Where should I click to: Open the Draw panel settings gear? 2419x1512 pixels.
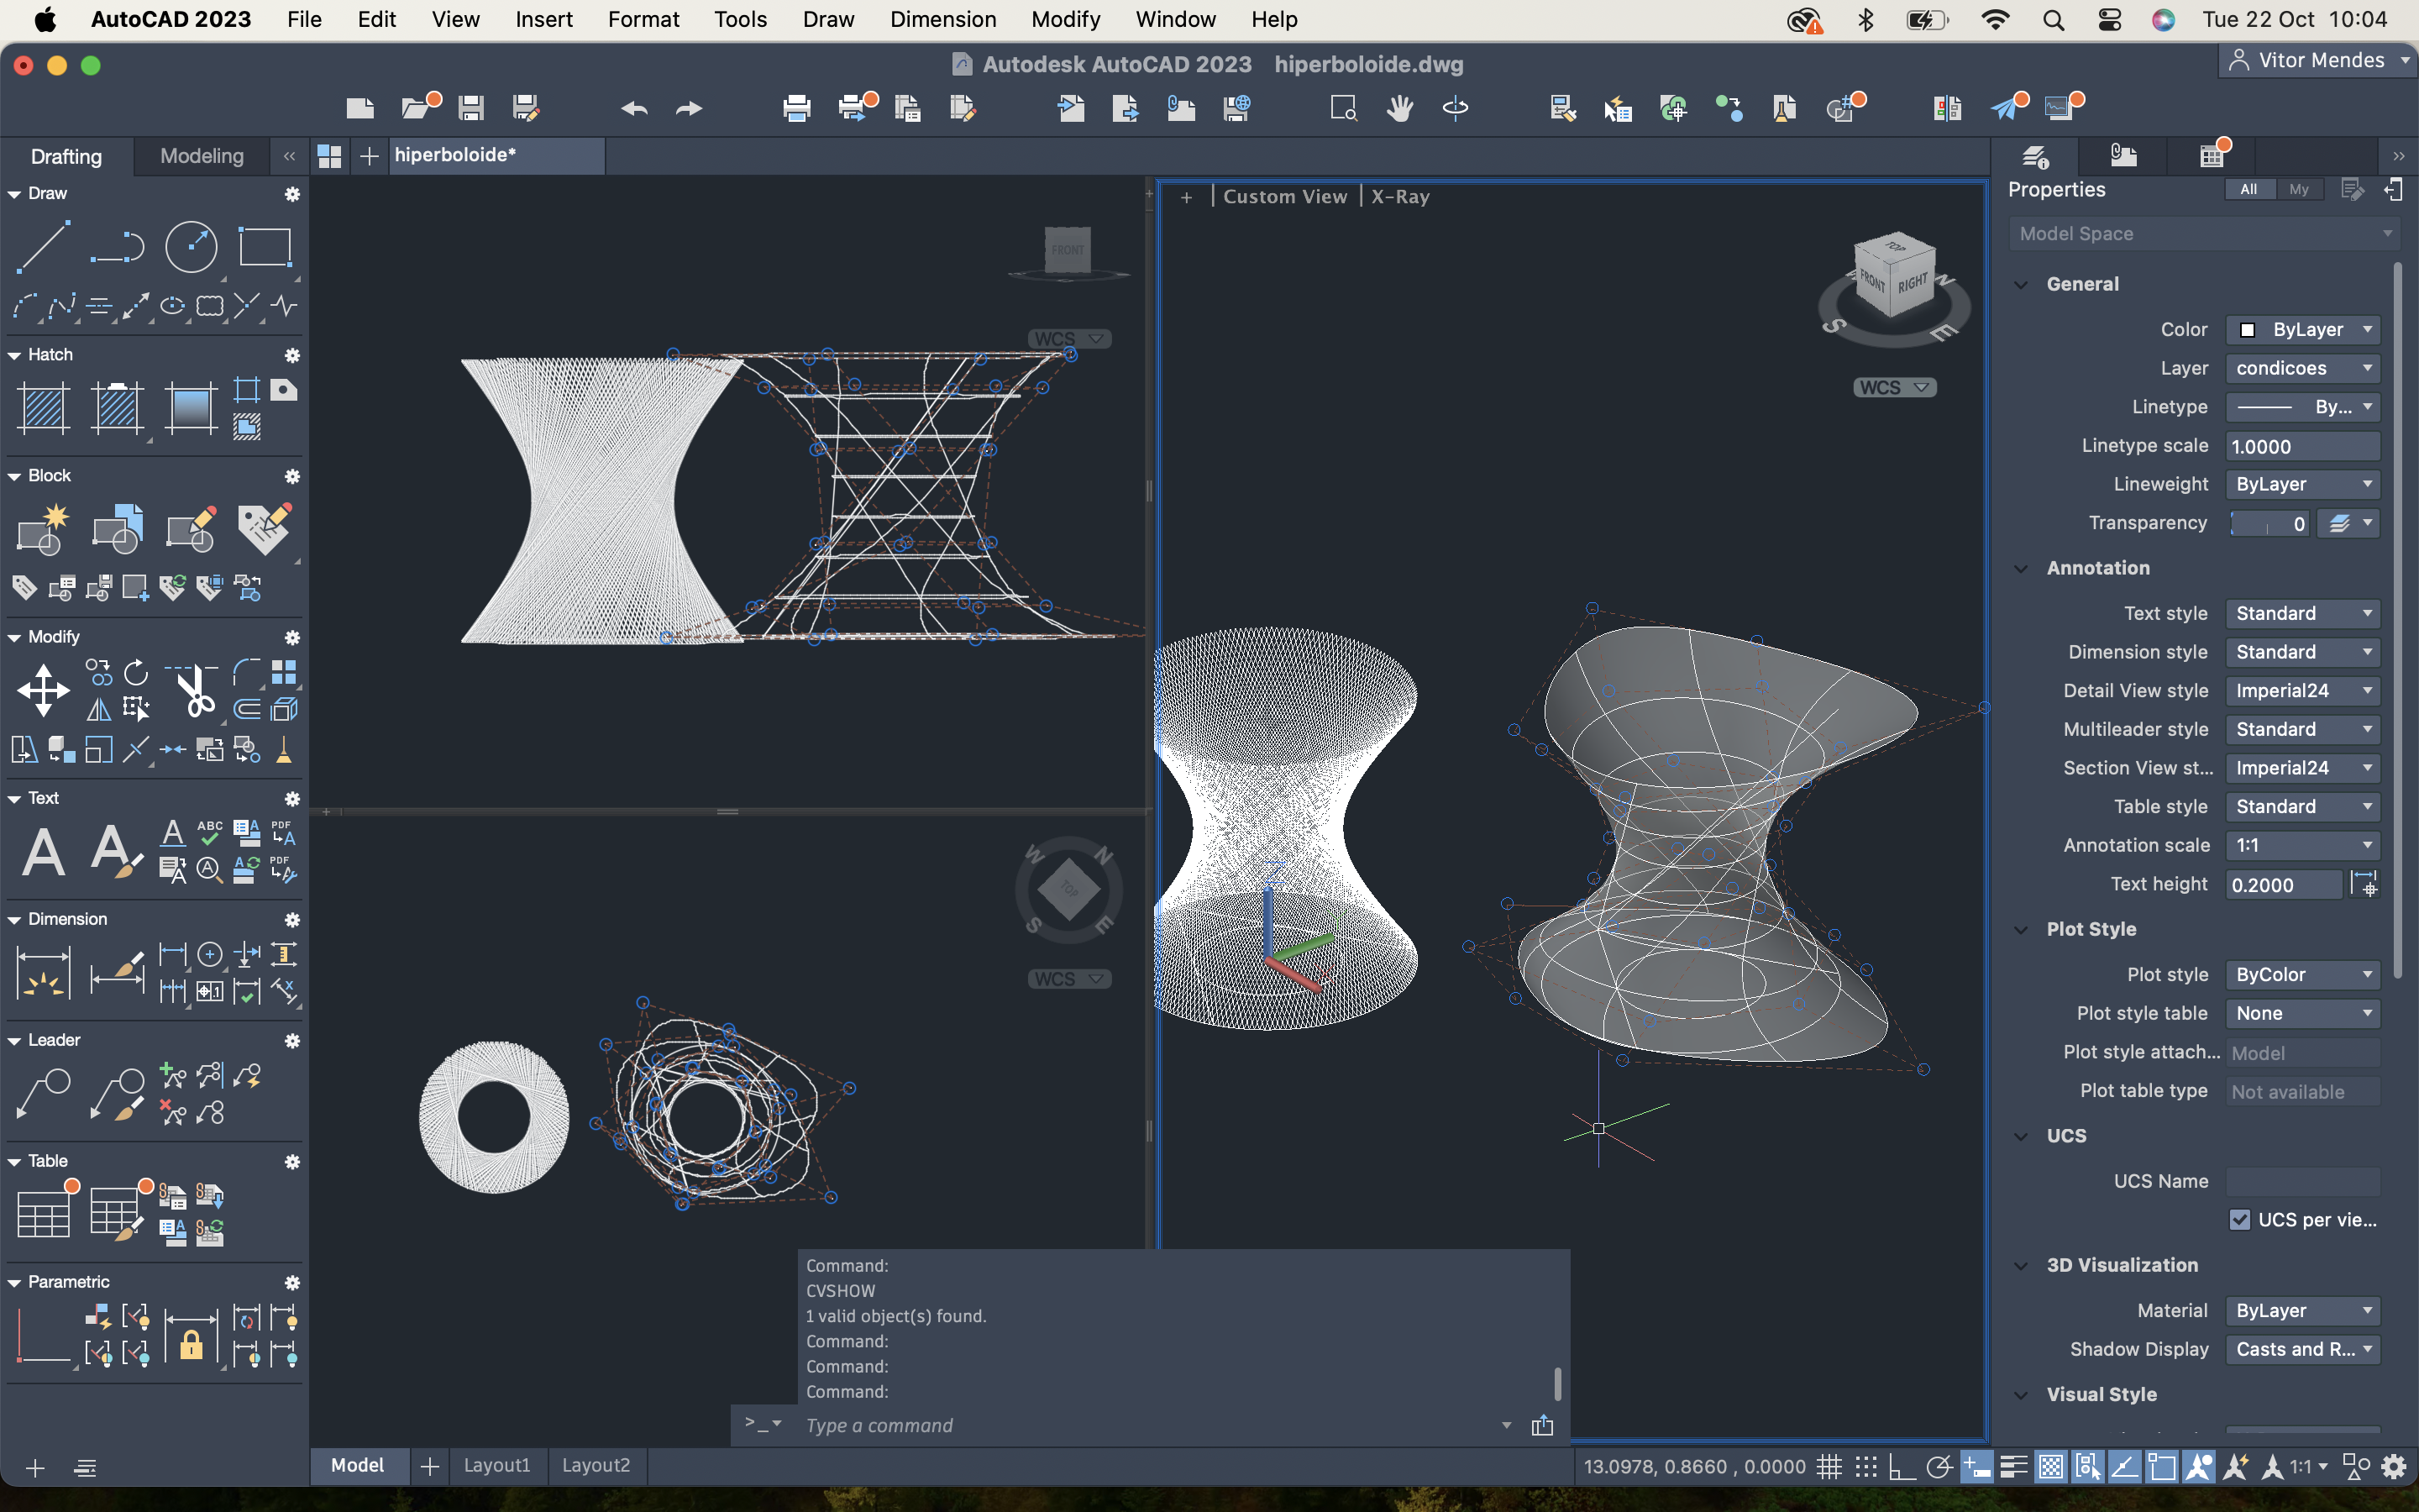(x=292, y=194)
